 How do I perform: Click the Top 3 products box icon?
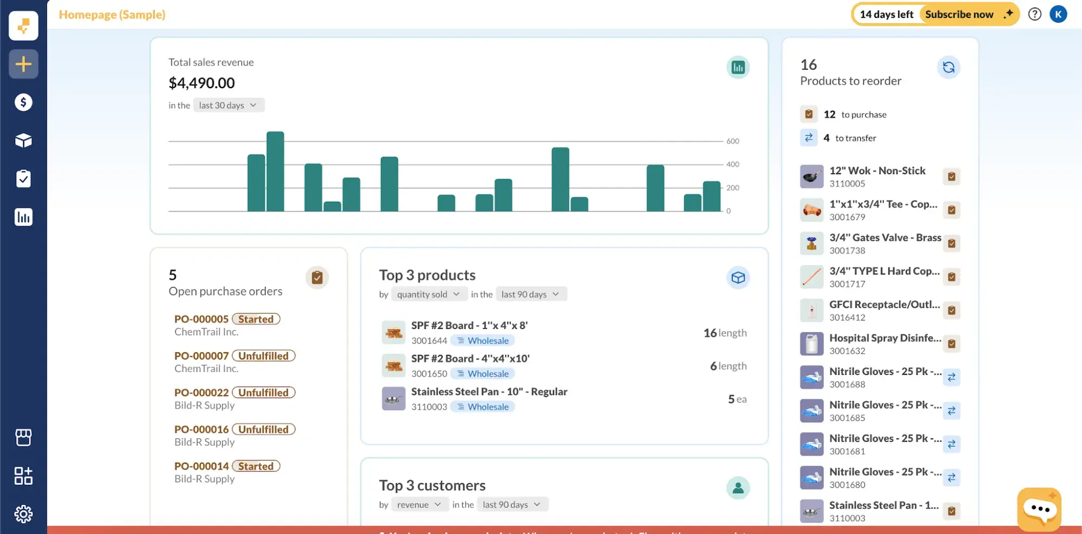point(738,278)
